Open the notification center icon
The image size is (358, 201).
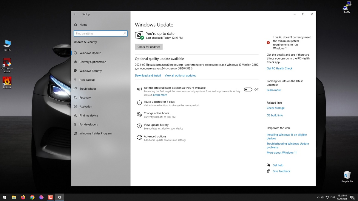(x=352, y=197)
